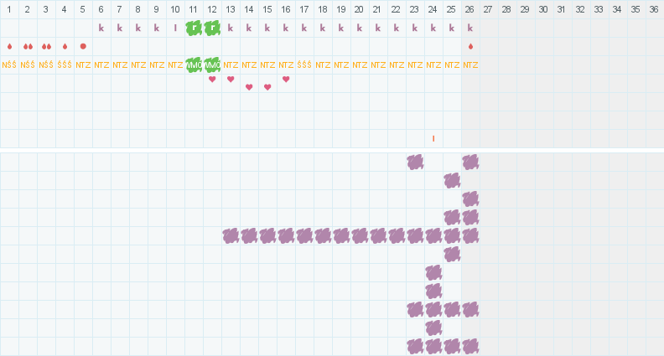Select the heart icon on day 15
The image size is (664, 356).
coord(267,87)
